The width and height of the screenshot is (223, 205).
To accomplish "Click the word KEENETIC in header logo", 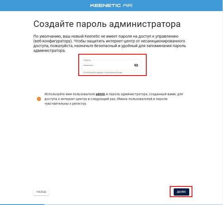I will pos(105,6).
